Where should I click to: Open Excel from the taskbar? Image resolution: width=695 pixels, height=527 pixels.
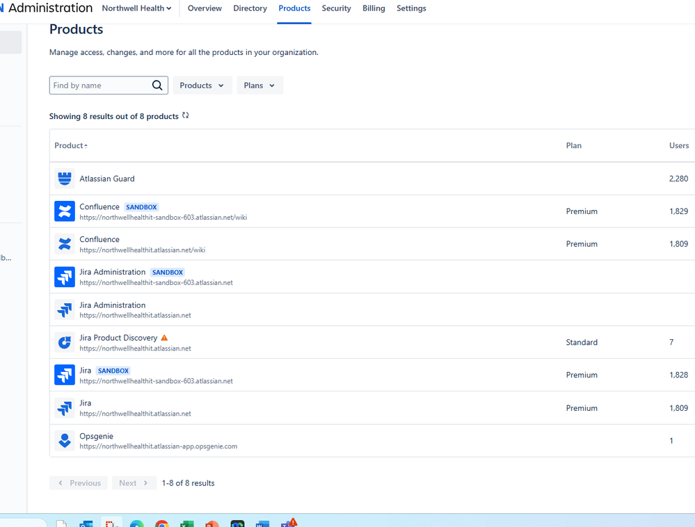coord(187,524)
